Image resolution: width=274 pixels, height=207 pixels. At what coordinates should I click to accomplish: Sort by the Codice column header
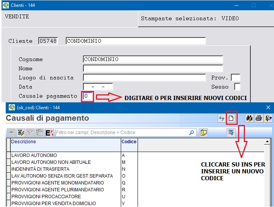(x=129, y=145)
